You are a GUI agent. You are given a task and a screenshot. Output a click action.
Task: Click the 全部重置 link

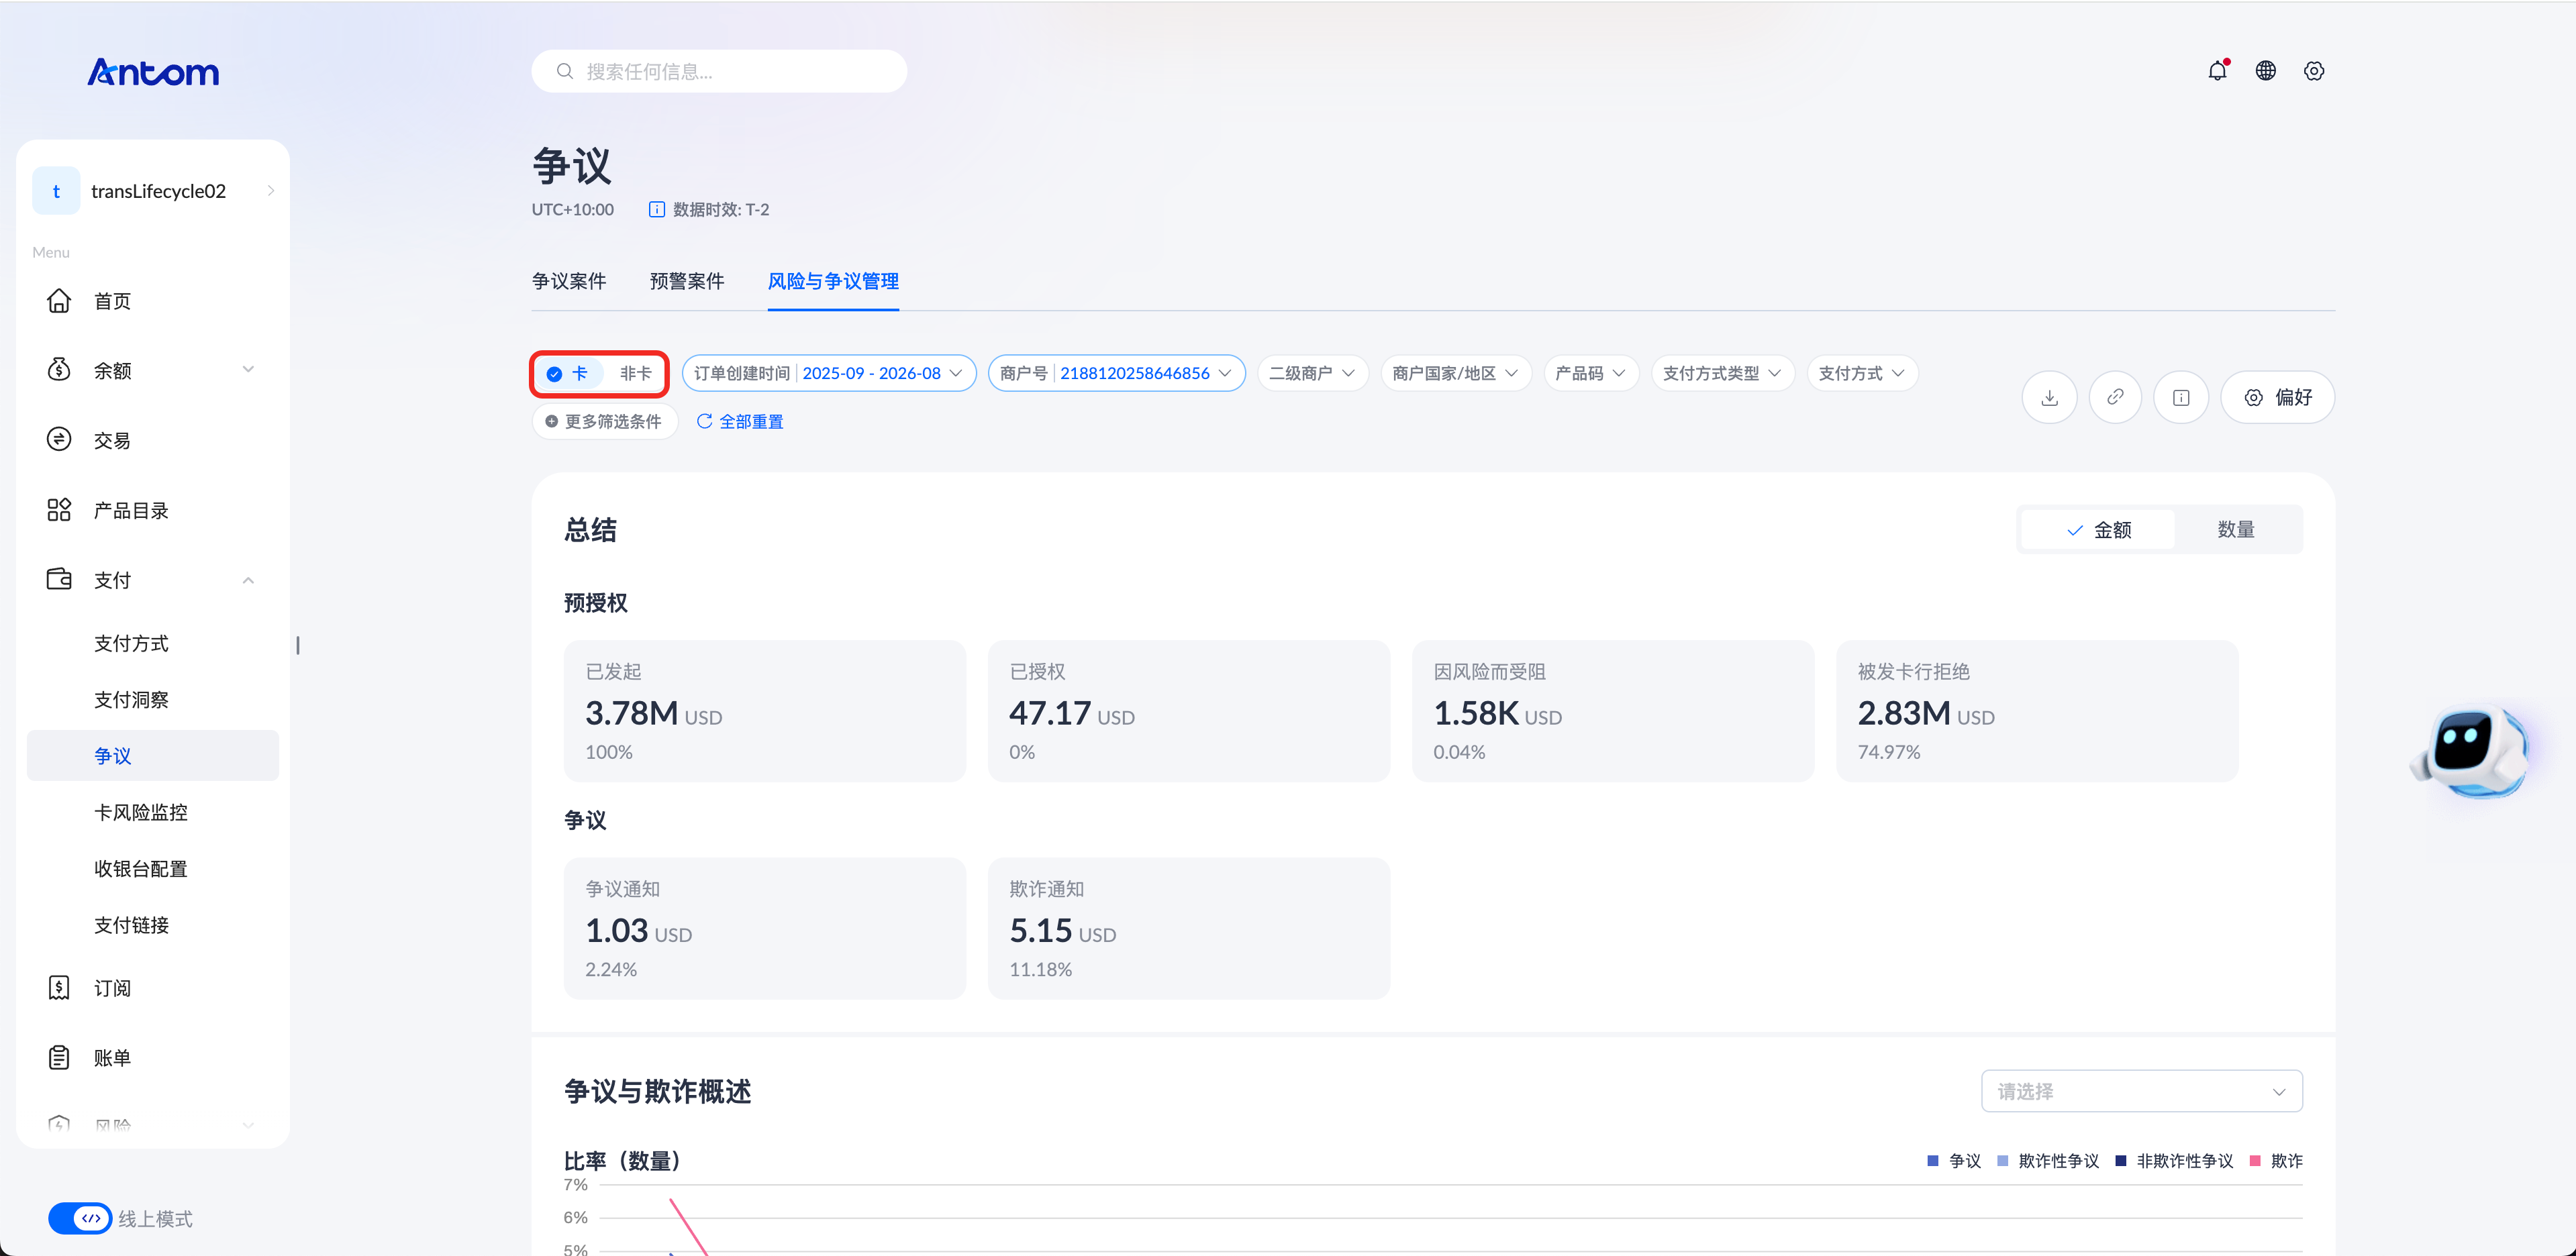tap(740, 421)
